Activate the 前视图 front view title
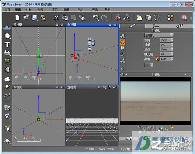 tap(18, 87)
